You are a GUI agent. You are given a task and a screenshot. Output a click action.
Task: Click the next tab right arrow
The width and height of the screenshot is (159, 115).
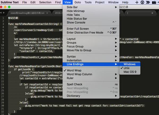coord(4,13)
